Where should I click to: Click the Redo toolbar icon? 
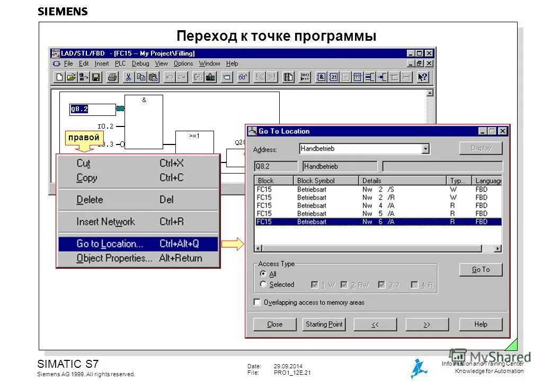[x=182, y=77]
